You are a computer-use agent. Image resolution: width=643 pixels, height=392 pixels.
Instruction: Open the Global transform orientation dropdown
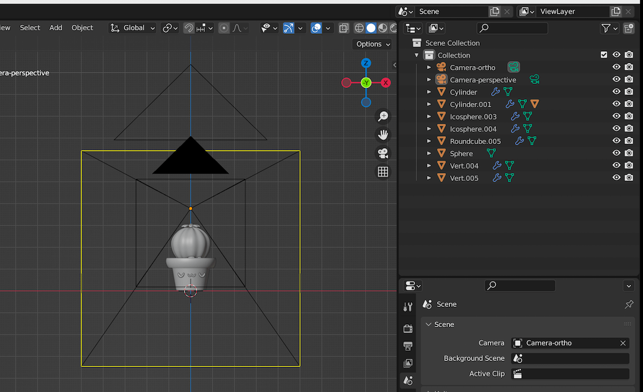click(132, 27)
